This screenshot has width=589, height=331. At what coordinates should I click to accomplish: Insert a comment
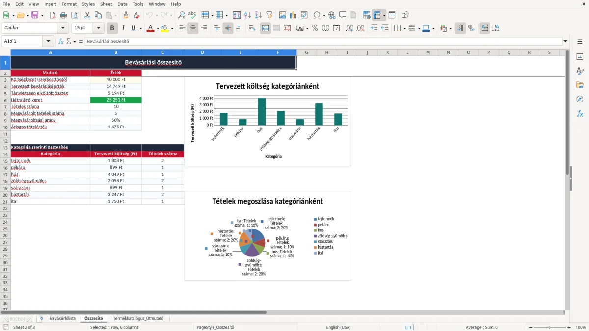point(343,15)
